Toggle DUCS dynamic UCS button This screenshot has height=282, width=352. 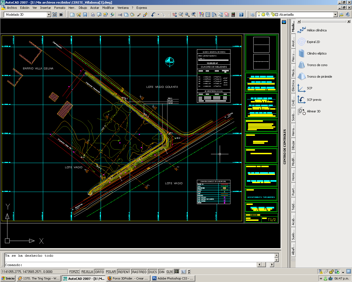(153, 272)
